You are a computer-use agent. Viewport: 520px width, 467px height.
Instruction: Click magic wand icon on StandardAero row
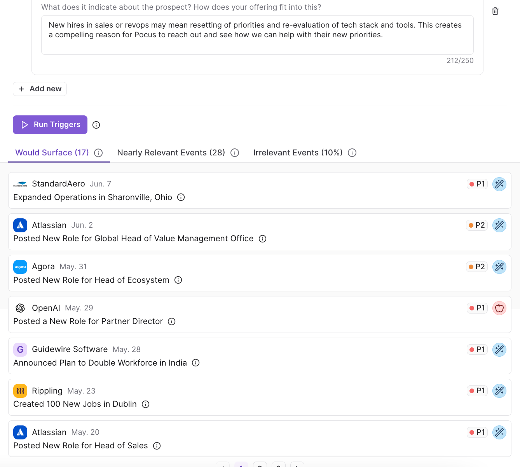[x=499, y=184]
